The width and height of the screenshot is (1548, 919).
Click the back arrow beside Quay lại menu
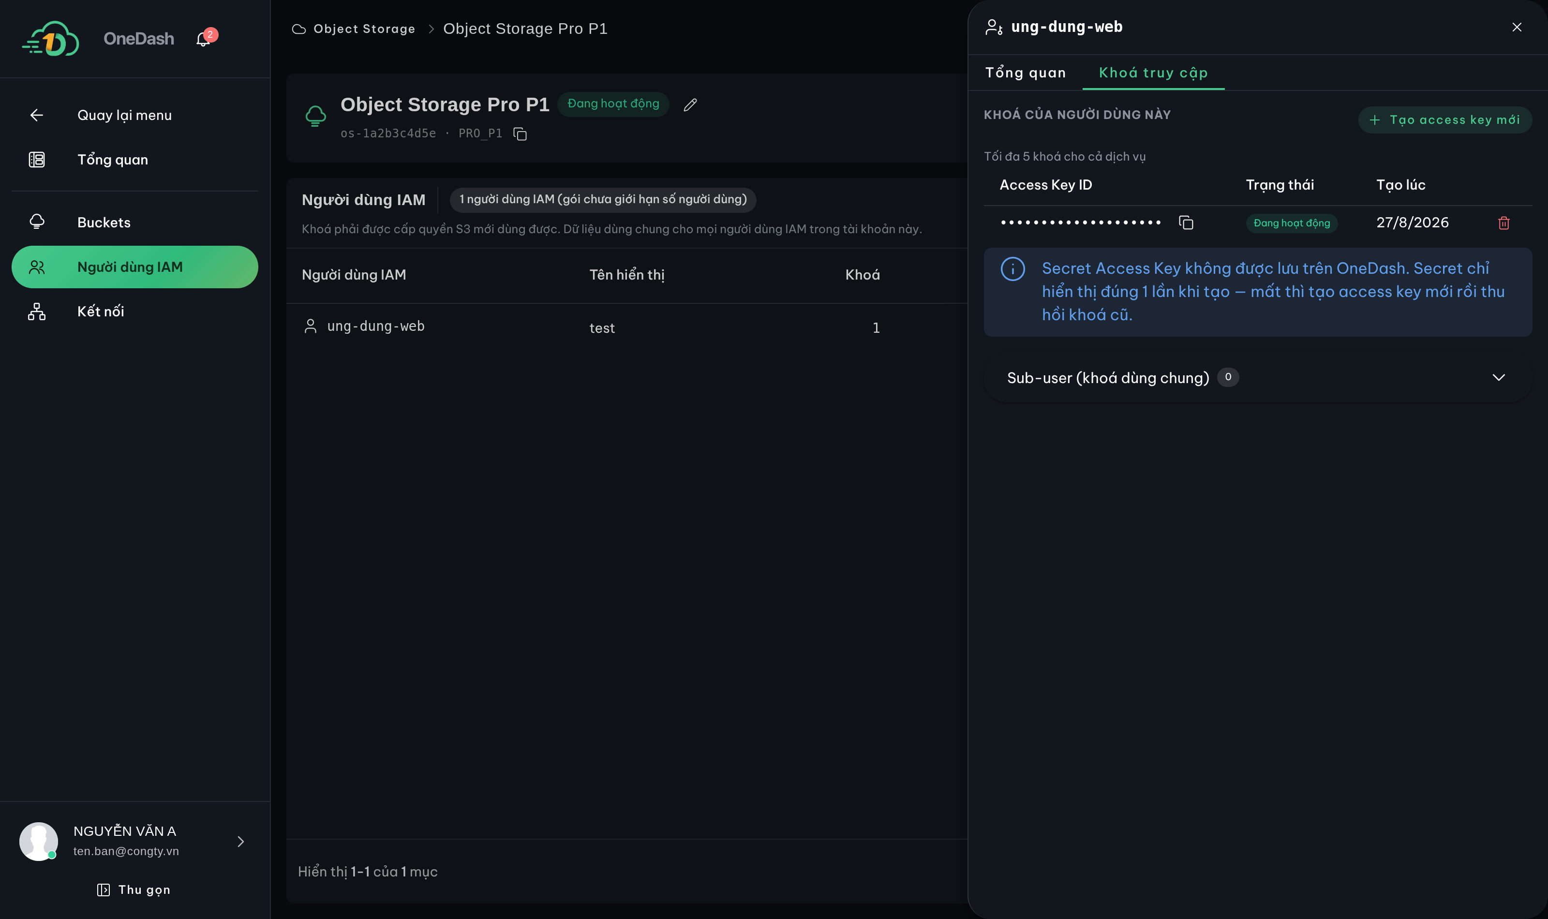pos(37,115)
